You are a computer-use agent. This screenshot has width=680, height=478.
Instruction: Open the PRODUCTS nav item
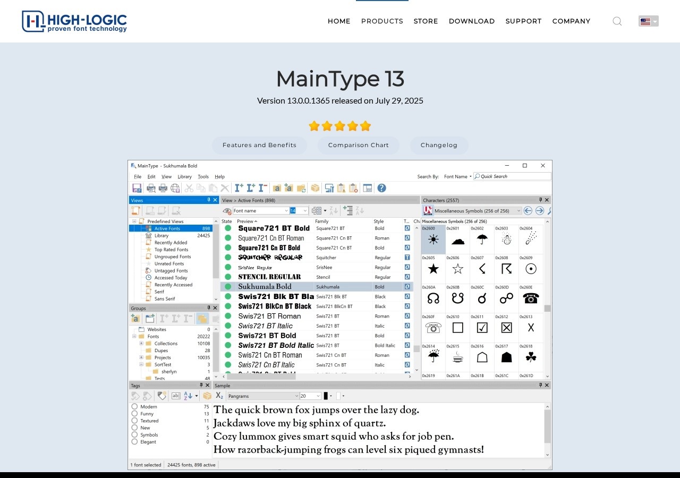(x=382, y=21)
